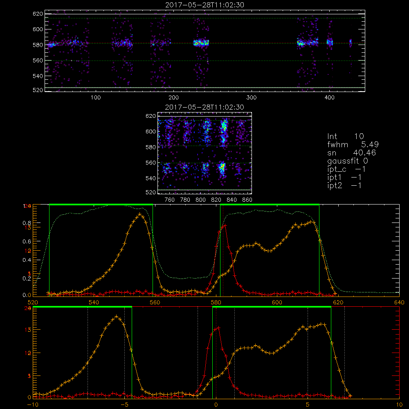Click x-axis label 780 on middle image
The width and height of the screenshot is (409, 409).
[185, 200]
